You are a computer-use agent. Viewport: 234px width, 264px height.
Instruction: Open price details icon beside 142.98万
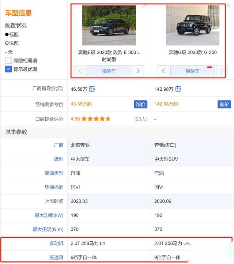(x=178, y=89)
